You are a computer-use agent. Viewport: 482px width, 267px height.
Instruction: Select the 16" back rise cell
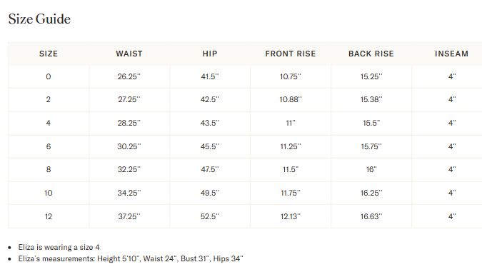point(371,169)
